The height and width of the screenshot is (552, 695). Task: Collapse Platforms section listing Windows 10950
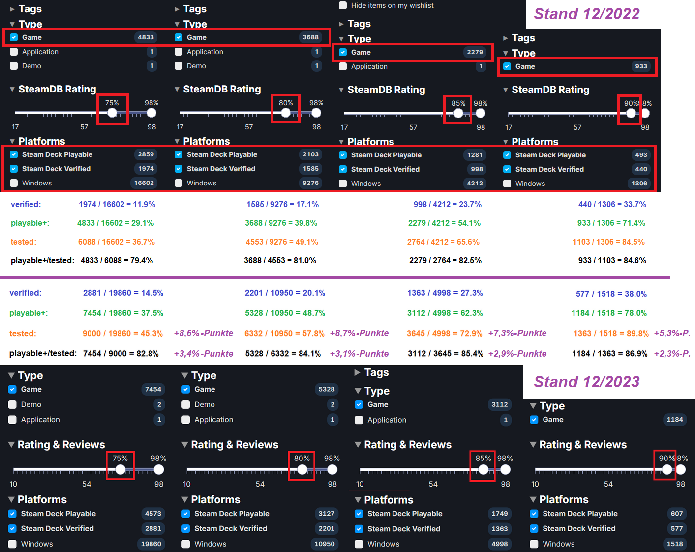211,499
